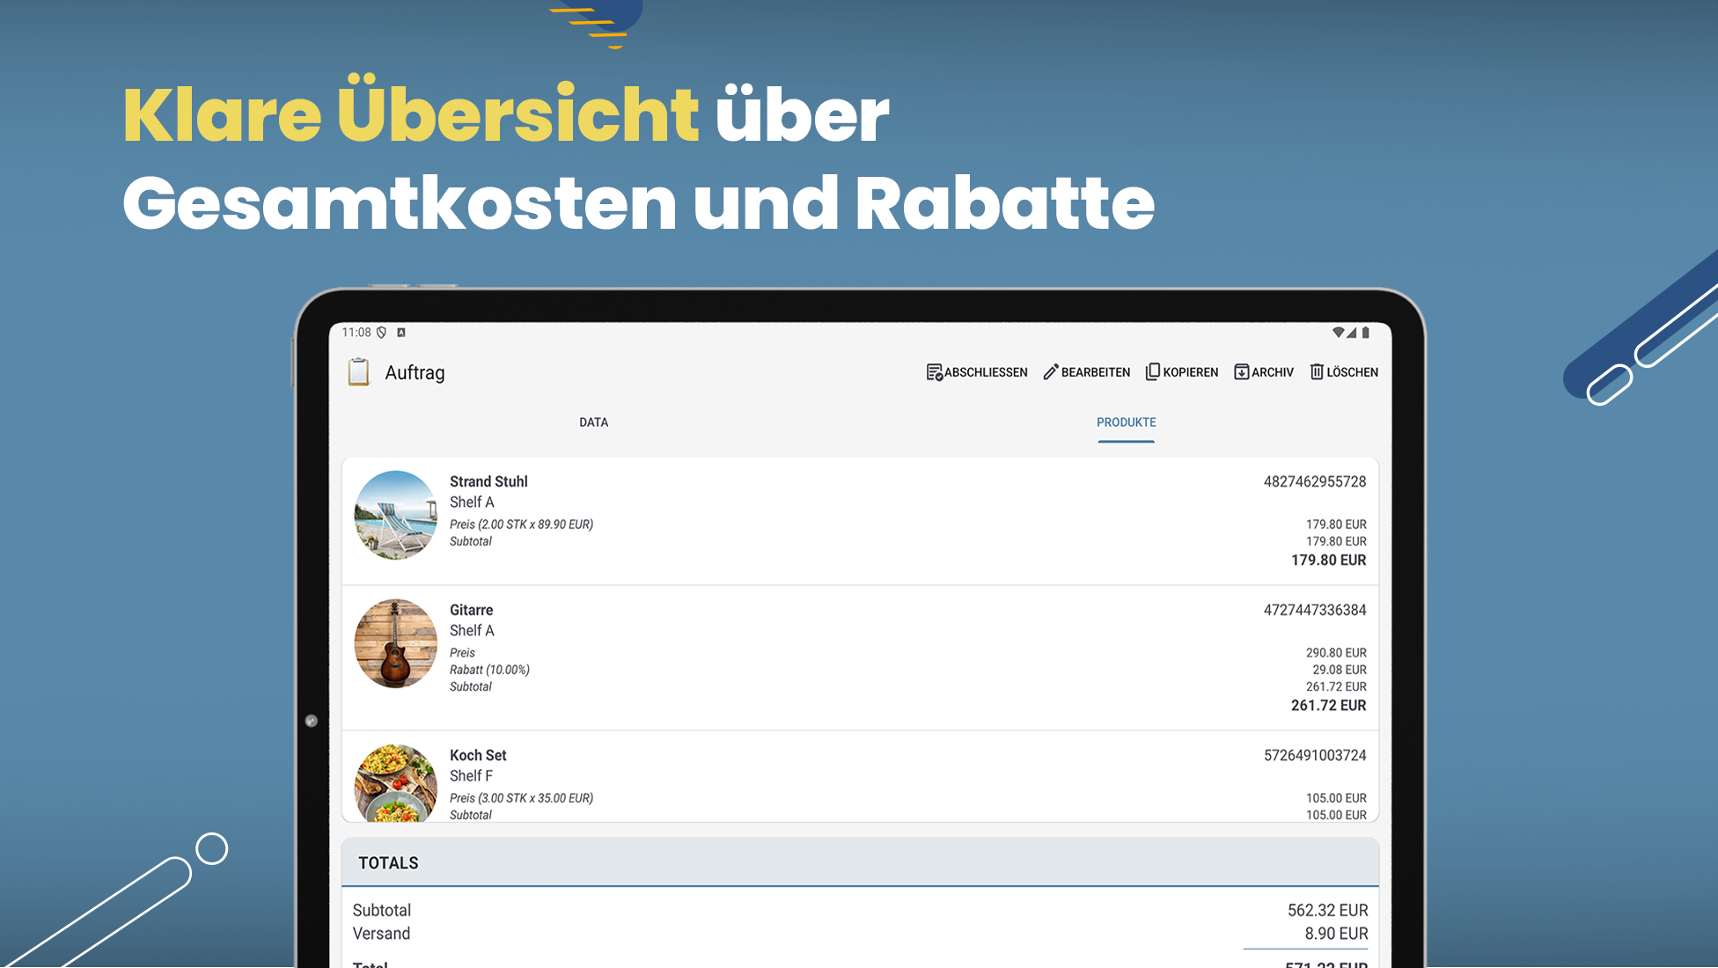This screenshot has width=1718, height=968.
Task: Click the Versand label in totals
Action: tap(381, 934)
